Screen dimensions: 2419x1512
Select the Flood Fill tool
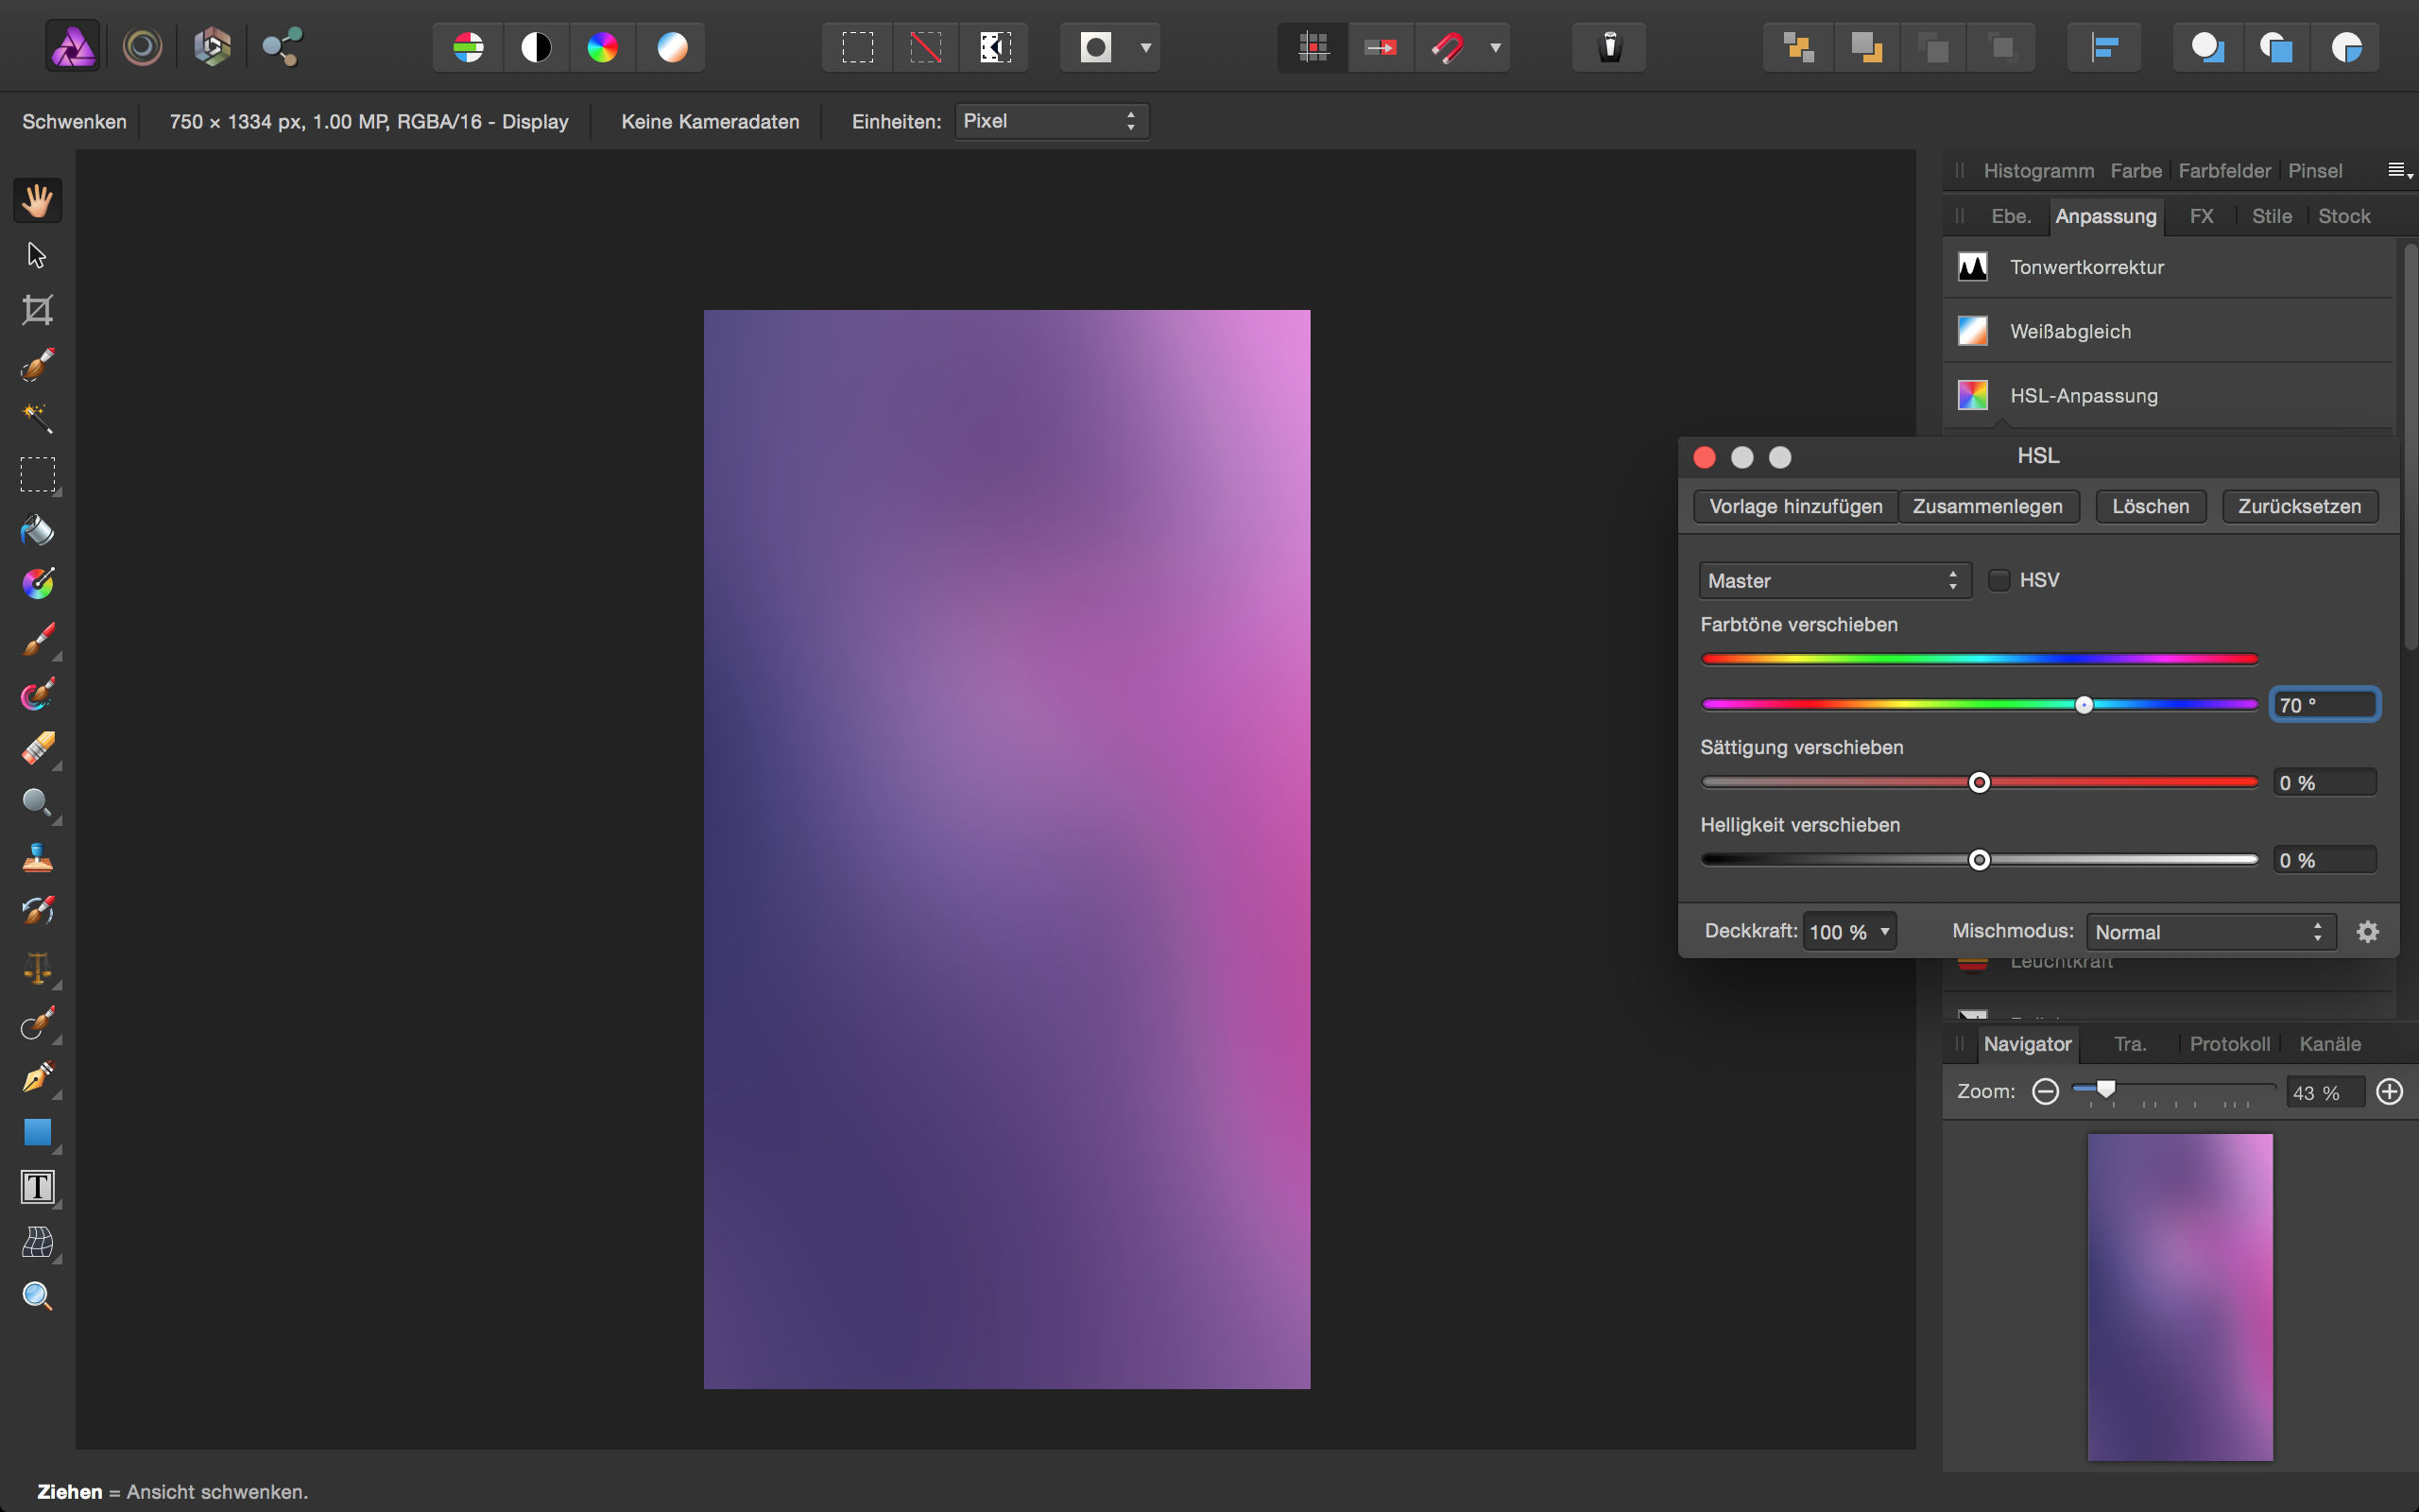coord(37,531)
